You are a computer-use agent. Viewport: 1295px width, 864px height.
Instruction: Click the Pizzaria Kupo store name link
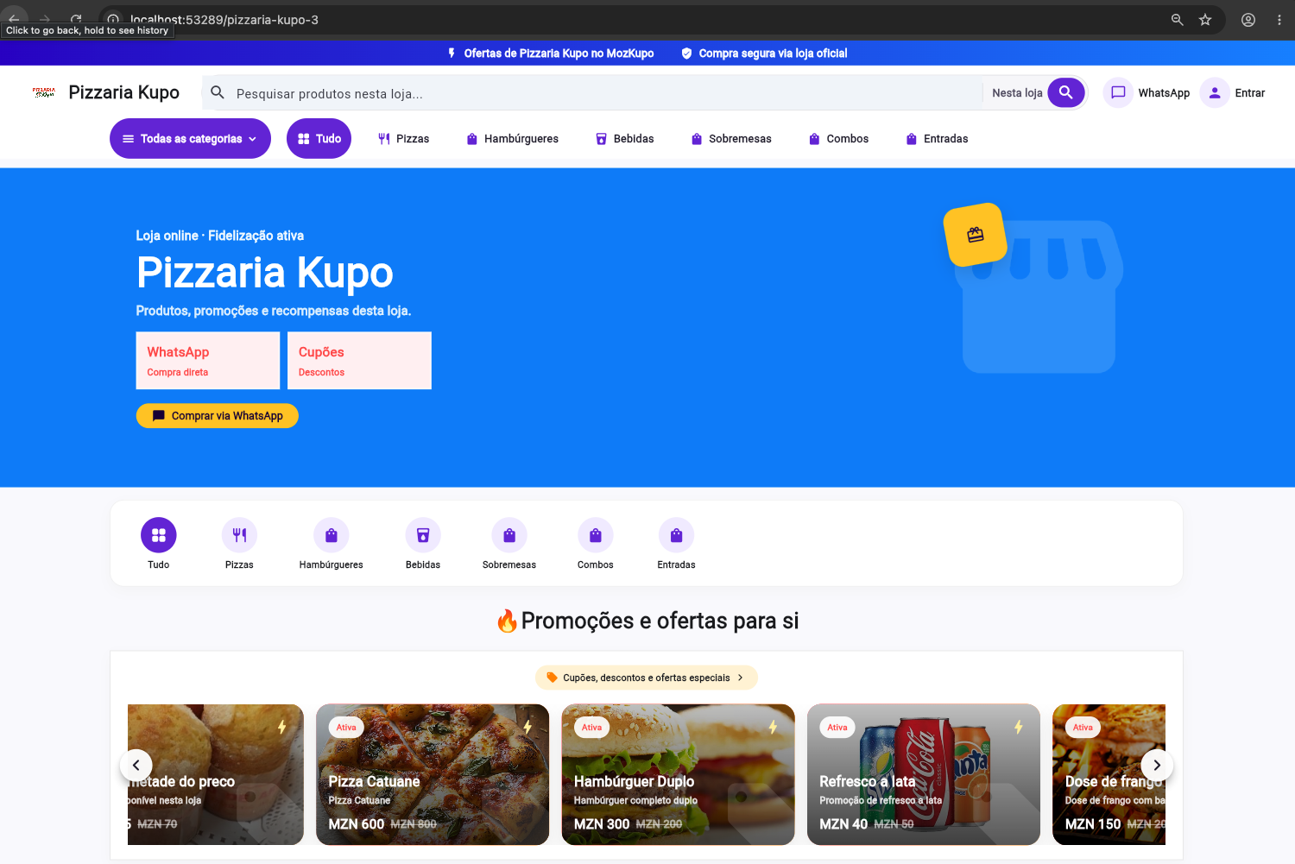pyautogui.click(x=124, y=92)
